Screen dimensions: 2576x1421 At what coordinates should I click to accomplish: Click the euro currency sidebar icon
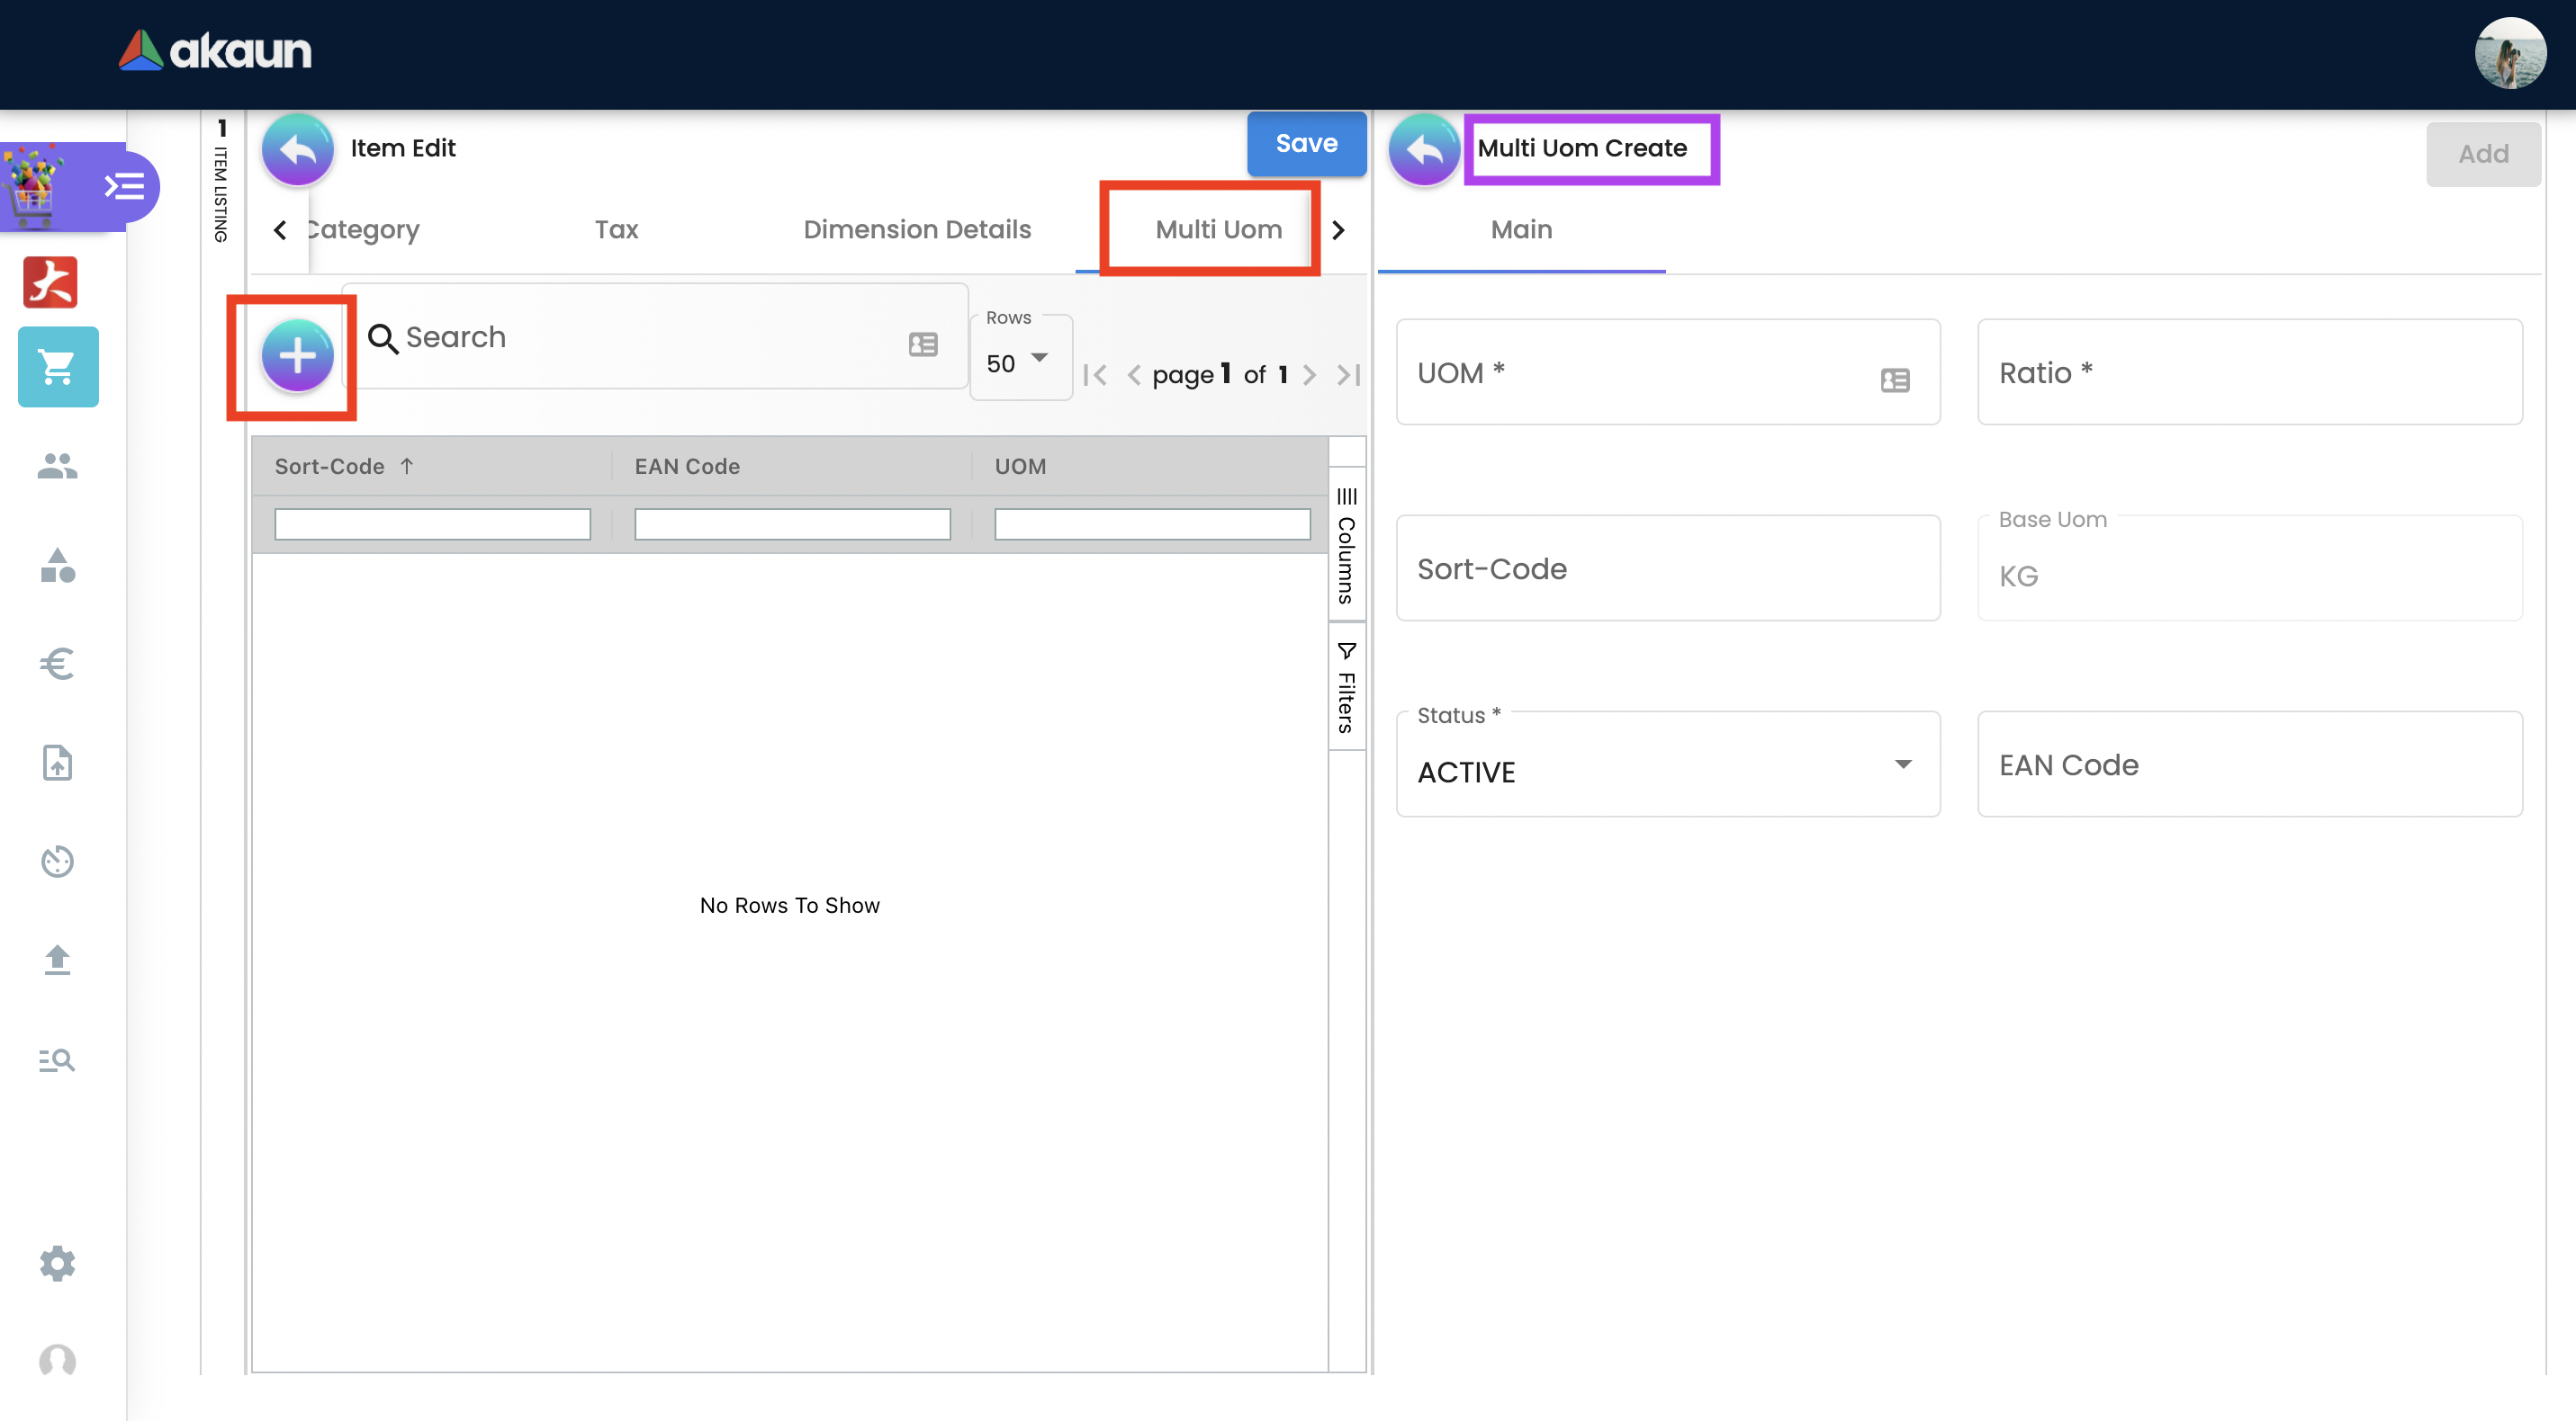point(57,664)
